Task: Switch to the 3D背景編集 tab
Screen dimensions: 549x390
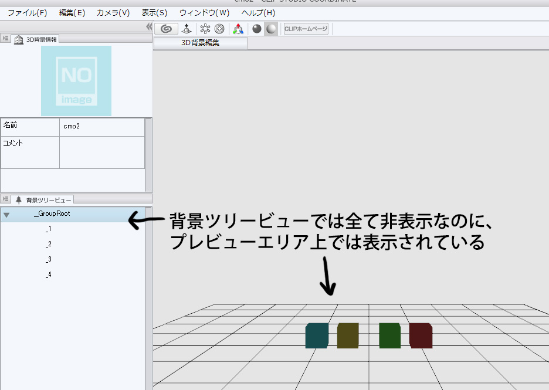Action: (x=200, y=43)
